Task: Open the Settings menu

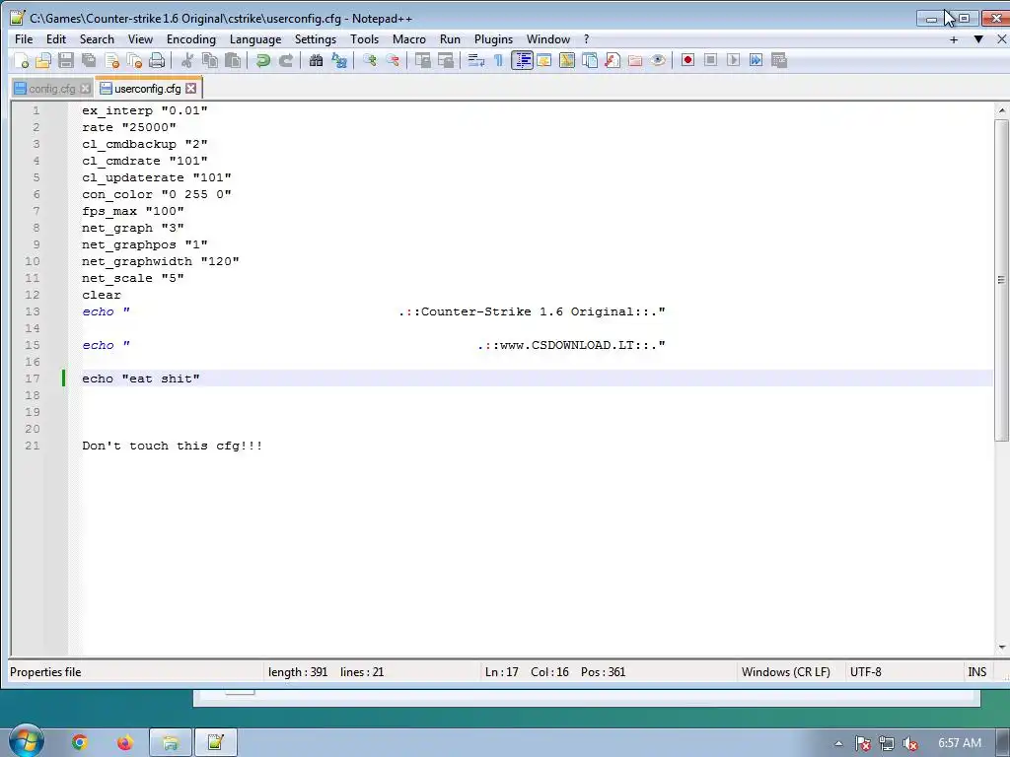Action: (x=316, y=39)
